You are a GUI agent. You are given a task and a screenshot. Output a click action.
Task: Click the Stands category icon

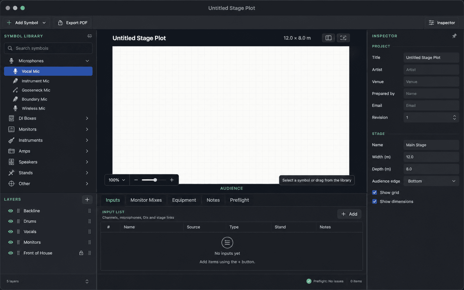[x=11, y=173]
